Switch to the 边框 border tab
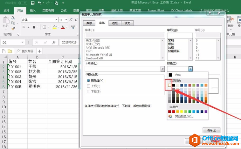 pos(115,23)
